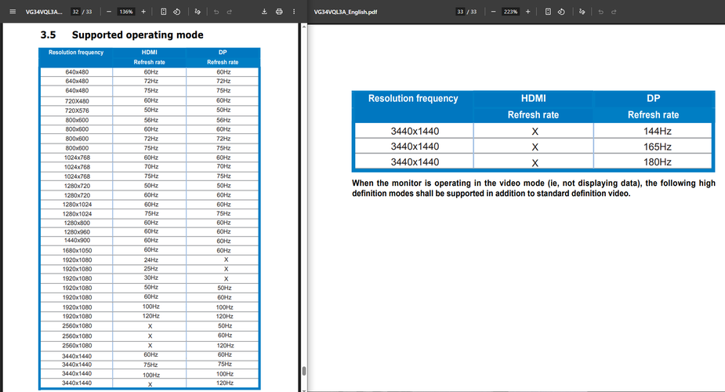Image resolution: width=725 pixels, height=392 pixels.
Task: Click the page number field showing 32
Action: pos(75,12)
